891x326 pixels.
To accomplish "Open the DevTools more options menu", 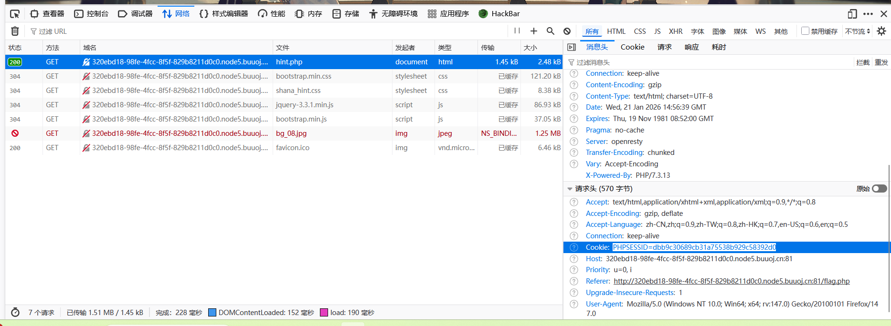I will click(x=868, y=14).
